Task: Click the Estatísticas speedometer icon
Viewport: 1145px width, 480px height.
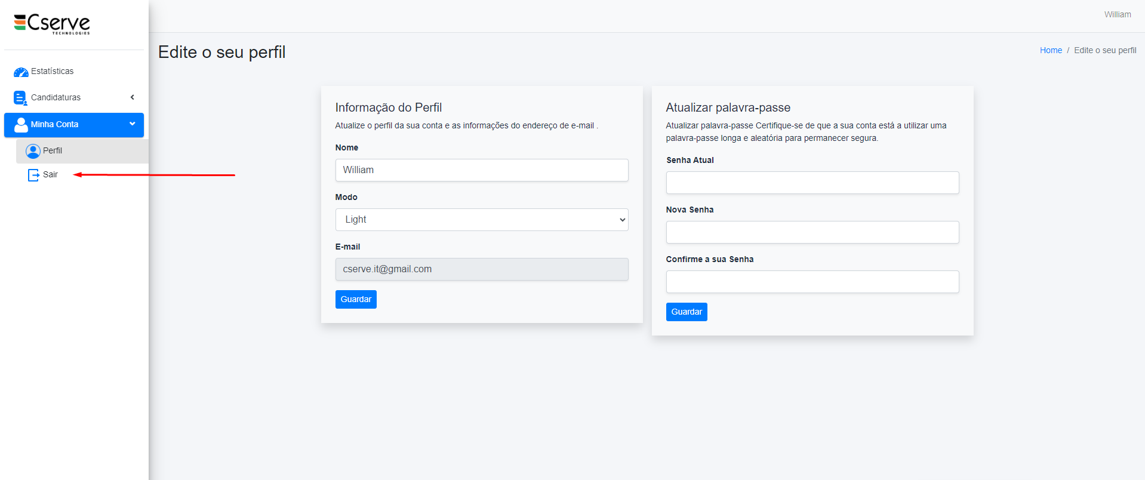Action: point(21,72)
